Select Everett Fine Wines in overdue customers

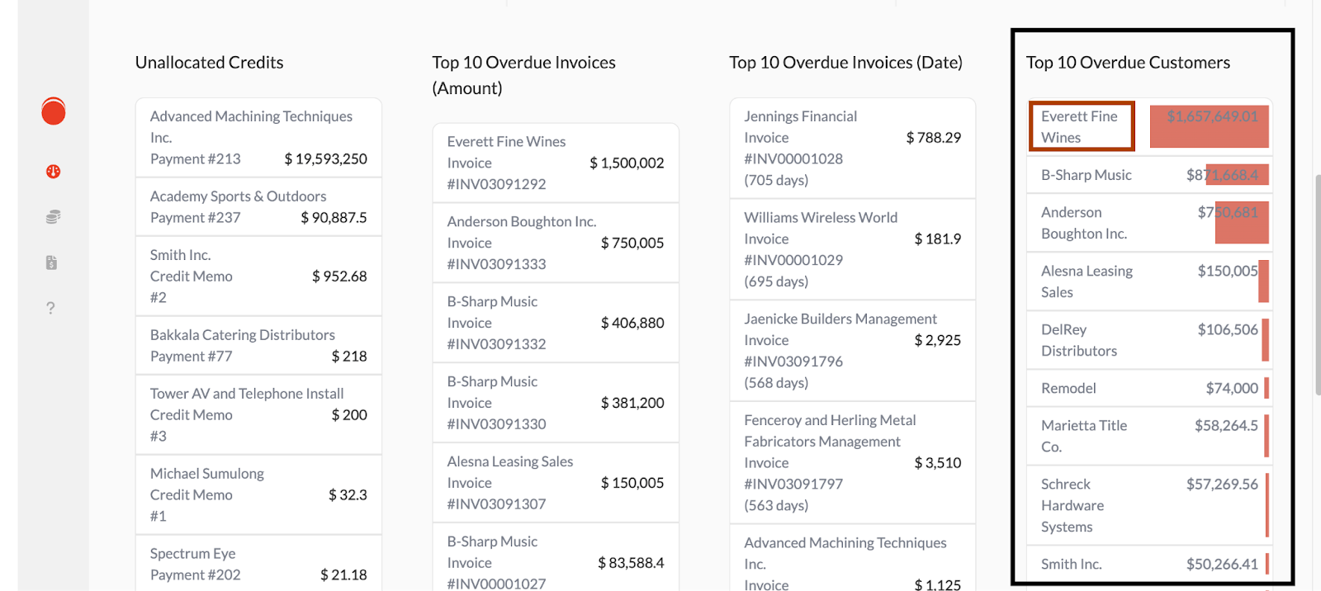tap(1082, 127)
